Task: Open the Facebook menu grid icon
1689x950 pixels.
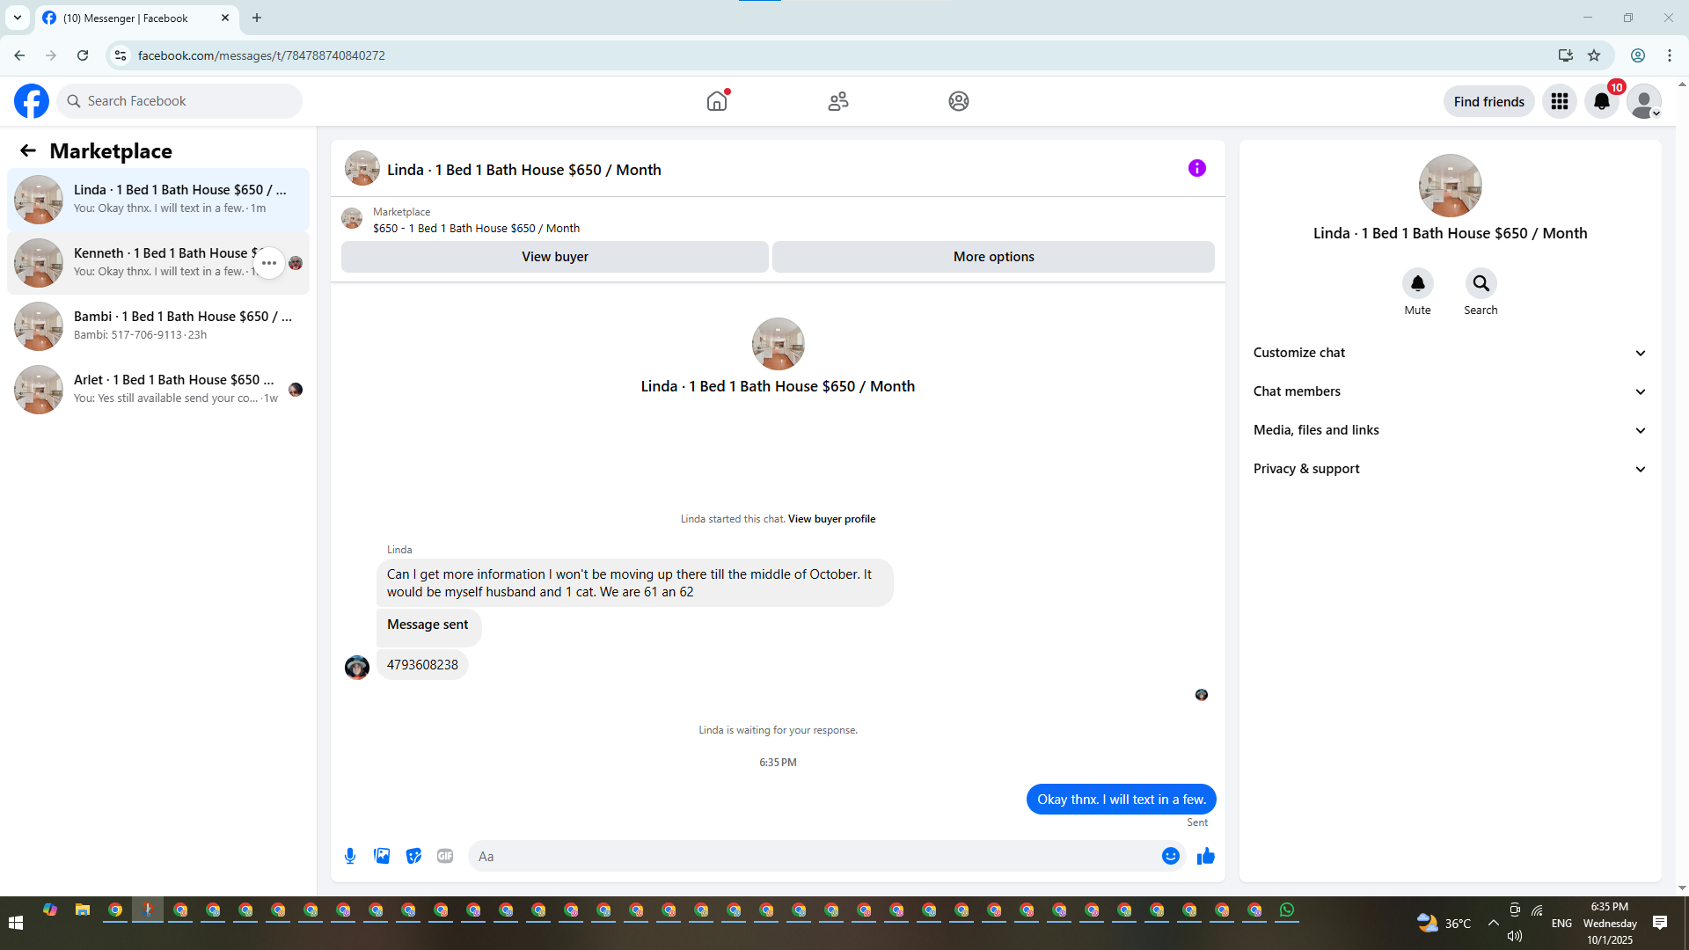Action: [1560, 101]
